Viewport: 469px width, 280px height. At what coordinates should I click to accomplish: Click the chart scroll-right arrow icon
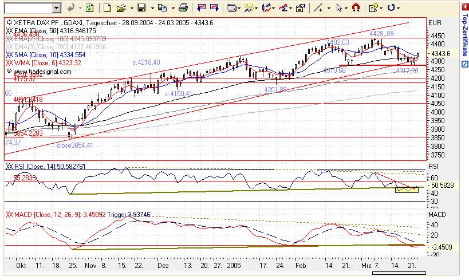pos(214,8)
